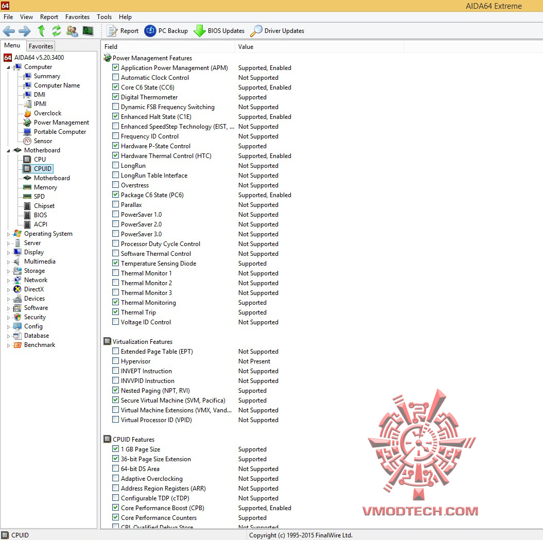The width and height of the screenshot is (543, 540).
Task: Open the Report menu
Action: tap(49, 17)
